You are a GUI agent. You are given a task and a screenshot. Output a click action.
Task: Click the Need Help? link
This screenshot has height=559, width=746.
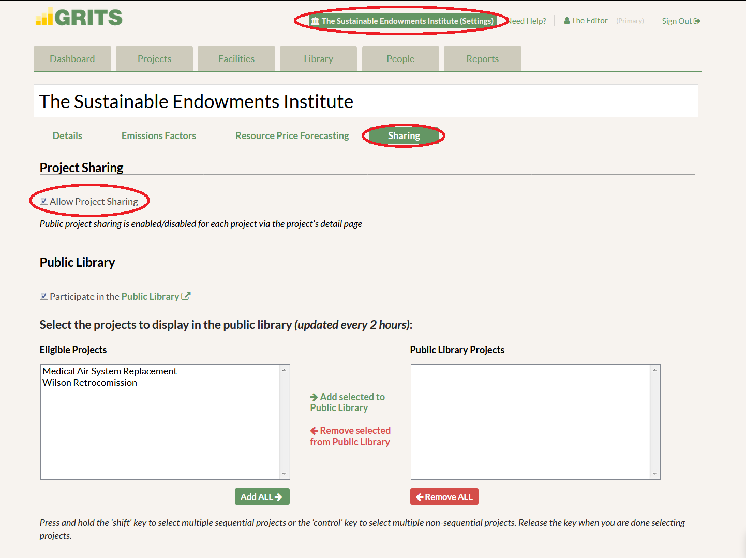(528, 21)
